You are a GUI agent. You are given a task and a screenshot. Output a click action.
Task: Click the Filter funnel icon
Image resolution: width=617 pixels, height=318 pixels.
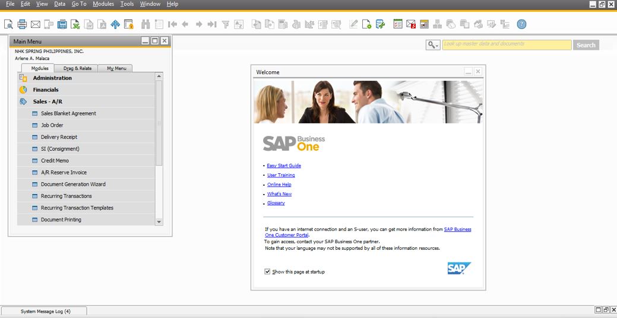pyautogui.click(x=226, y=24)
